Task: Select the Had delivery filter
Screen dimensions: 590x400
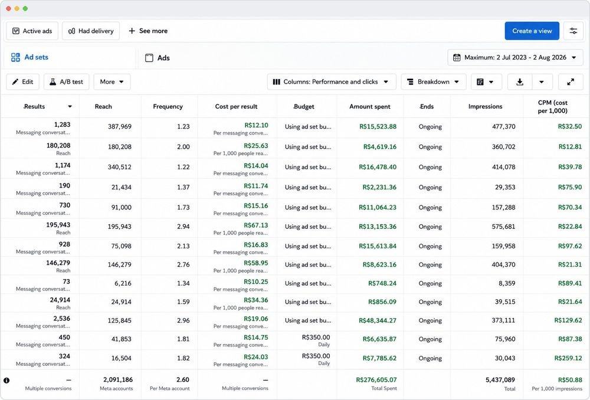Action: (x=91, y=31)
